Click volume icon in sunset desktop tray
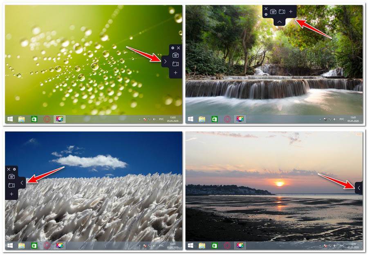Image resolution: width=368 pixels, height=255 pixels. click(x=334, y=246)
